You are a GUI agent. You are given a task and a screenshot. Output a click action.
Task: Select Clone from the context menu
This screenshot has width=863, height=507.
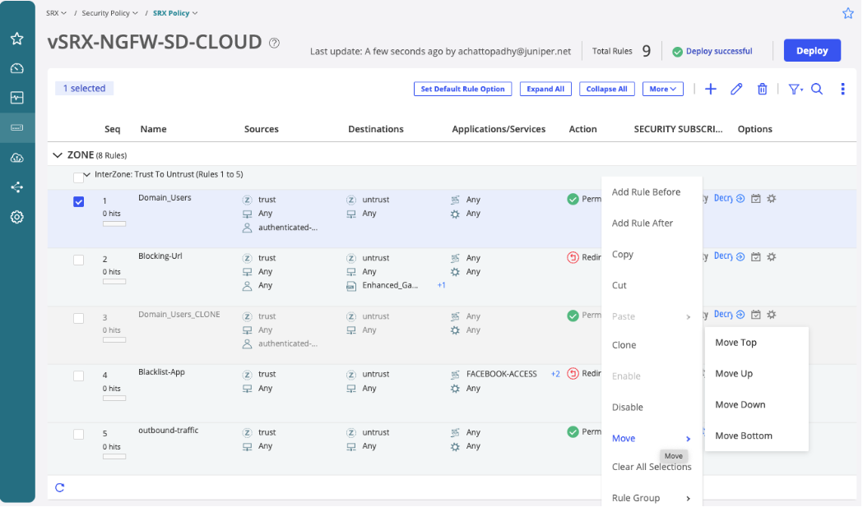pos(623,344)
